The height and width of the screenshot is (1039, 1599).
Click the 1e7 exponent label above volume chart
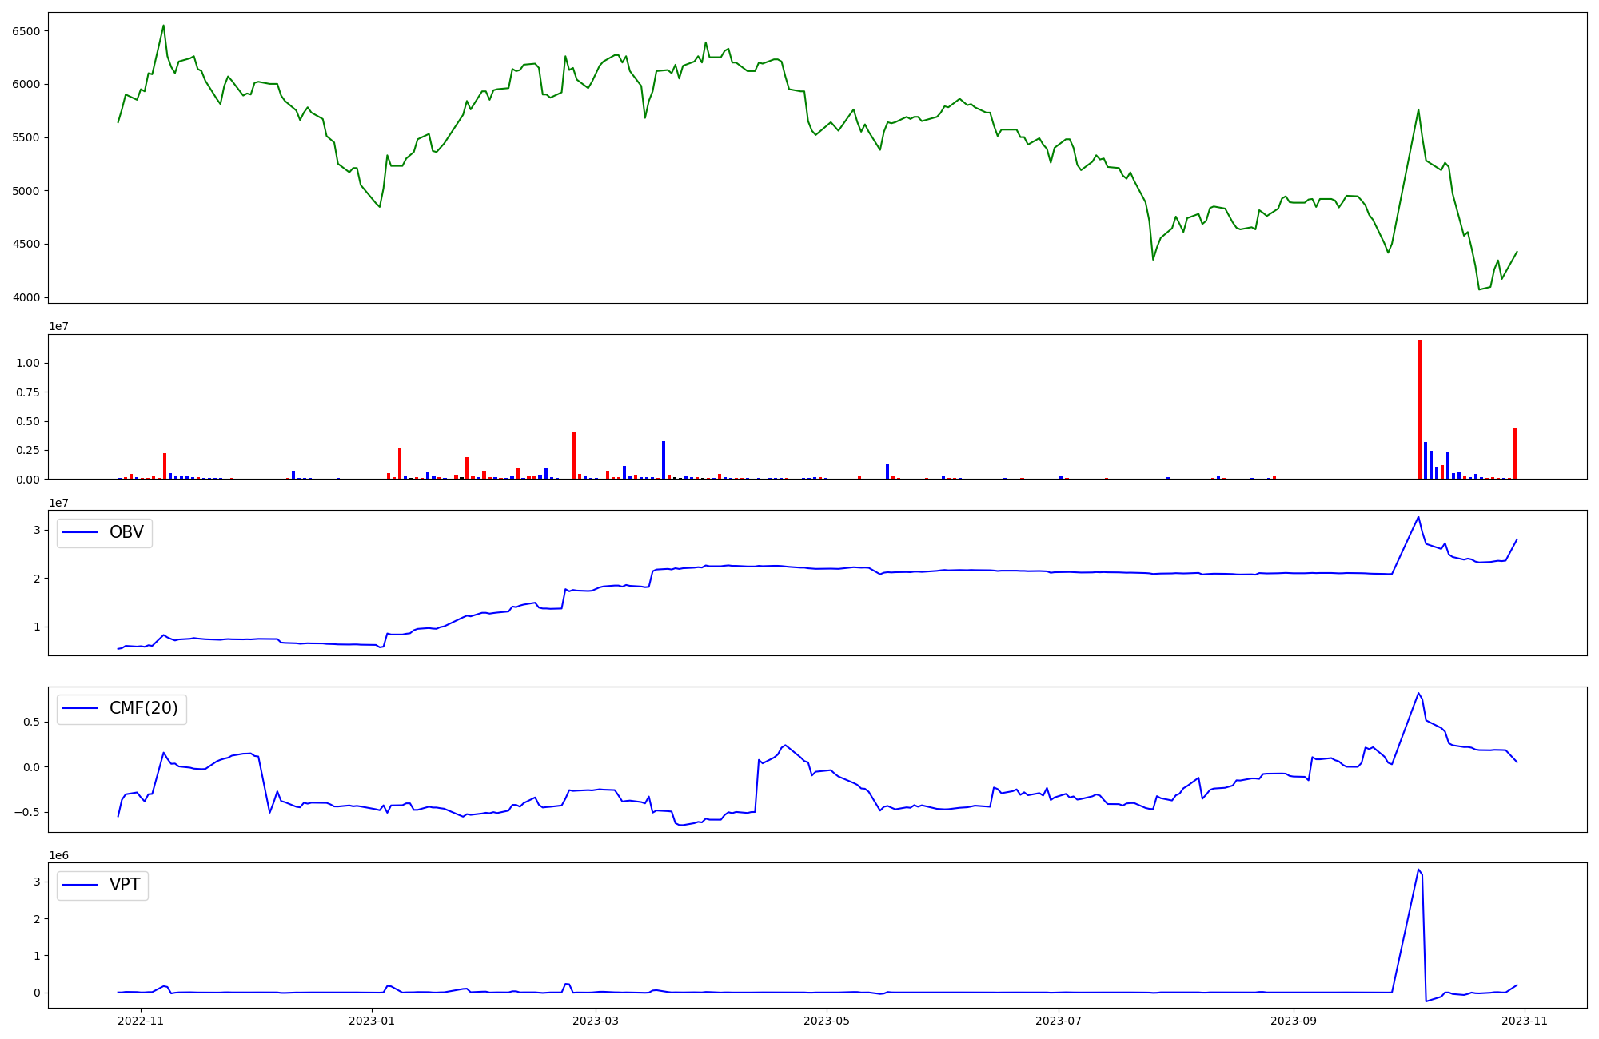[59, 326]
